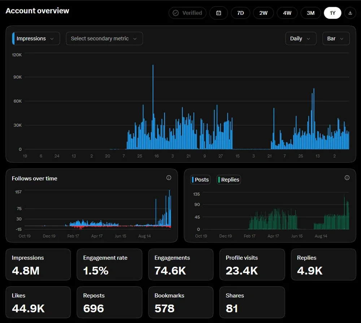Switch to the 4W time range

[287, 13]
